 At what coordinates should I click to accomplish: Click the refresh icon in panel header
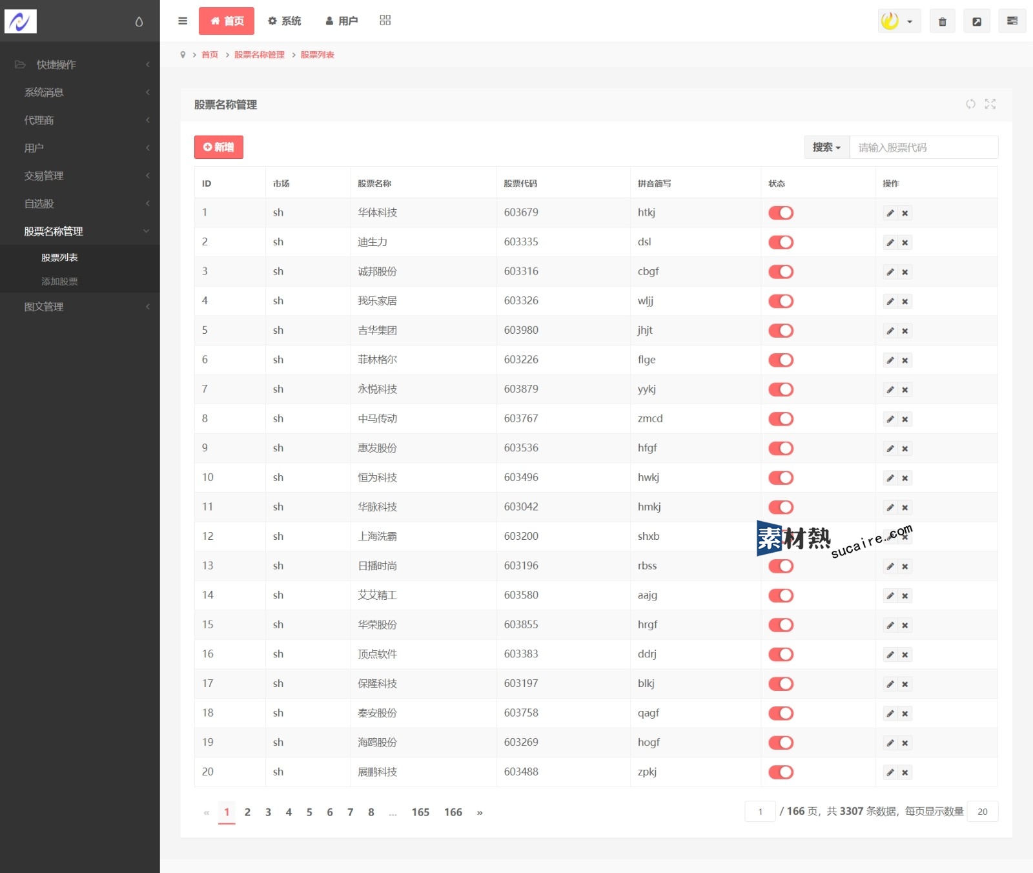pyautogui.click(x=970, y=104)
